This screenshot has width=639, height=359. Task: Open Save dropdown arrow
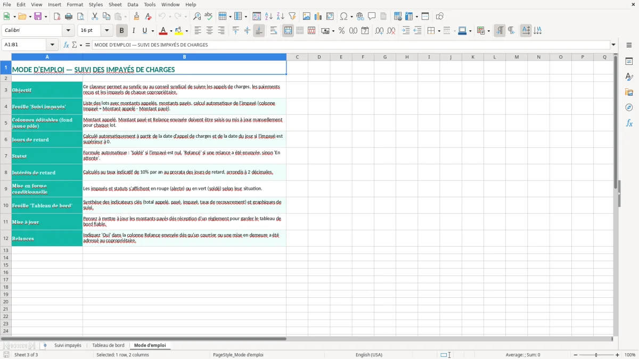[x=45, y=16]
